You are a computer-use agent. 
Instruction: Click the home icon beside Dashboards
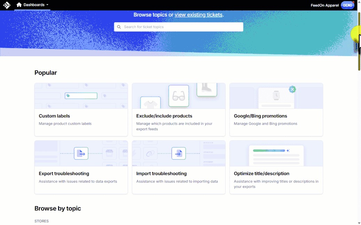click(x=19, y=5)
